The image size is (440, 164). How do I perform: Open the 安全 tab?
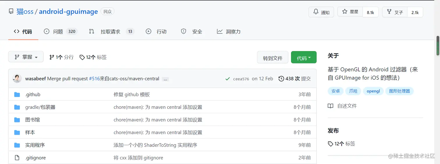(x=192, y=31)
